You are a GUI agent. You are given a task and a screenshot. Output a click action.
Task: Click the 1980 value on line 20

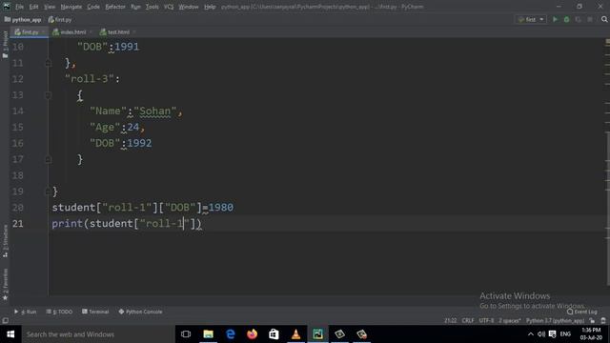pos(221,208)
